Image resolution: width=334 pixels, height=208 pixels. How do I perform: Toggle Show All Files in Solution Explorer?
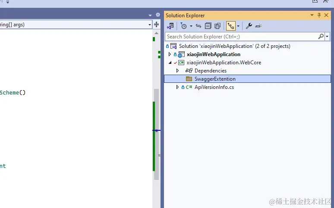click(x=217, y=26)
